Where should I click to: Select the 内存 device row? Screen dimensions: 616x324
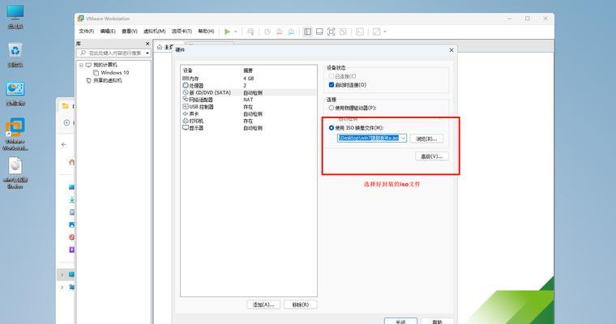point(249,79)
